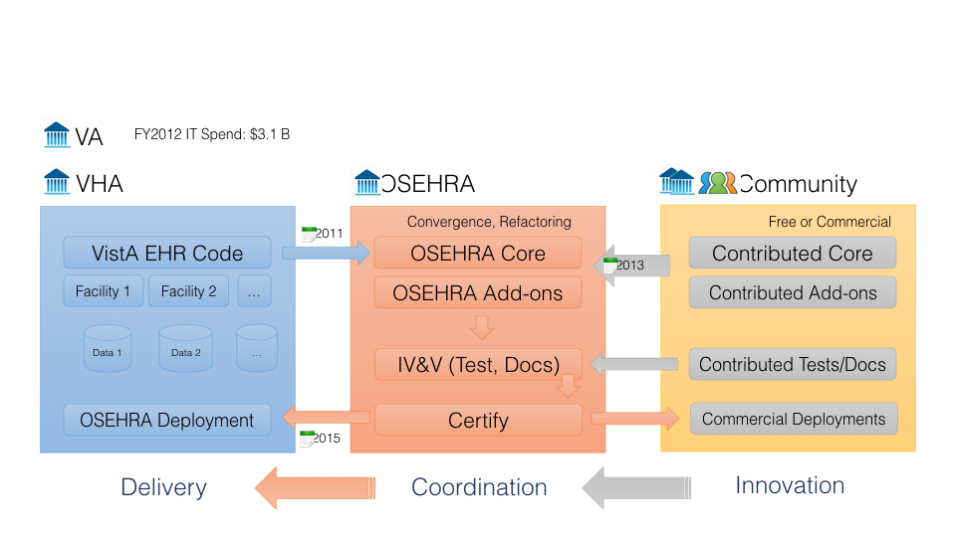Click the gray arrow with the 2013 calendar
This screenshot has height=537, width=956.
click(x=631, y=266)
